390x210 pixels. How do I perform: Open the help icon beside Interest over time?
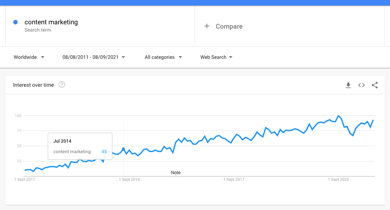pyautogui.click(x=62, y=85)
